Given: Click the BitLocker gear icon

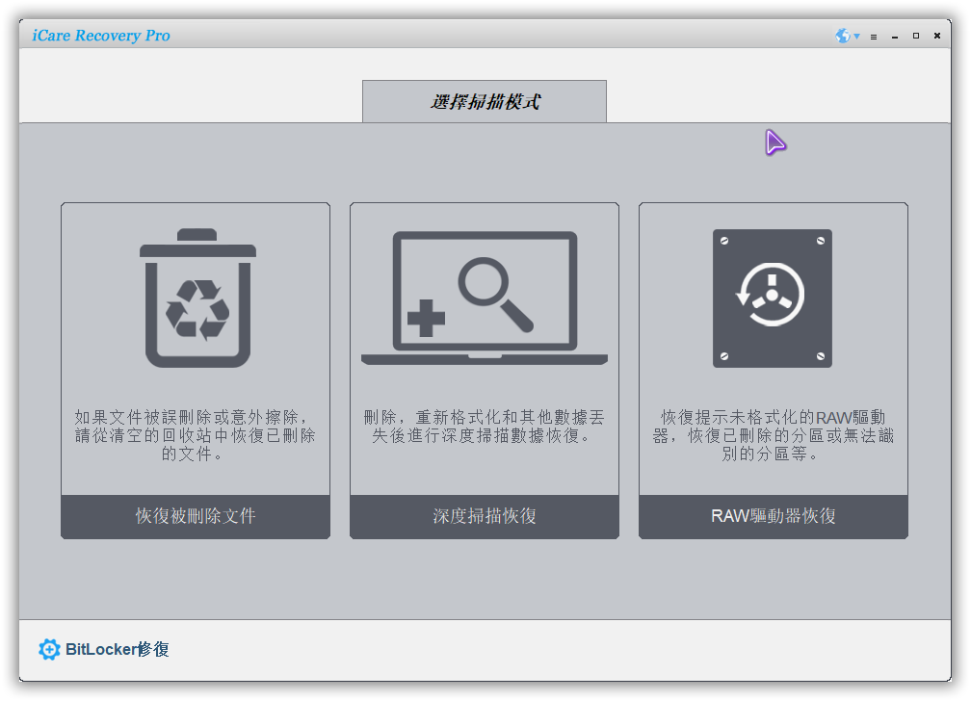Looking at the screenshot, I should 49,649.
